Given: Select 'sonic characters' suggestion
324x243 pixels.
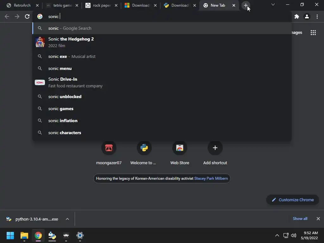Looking at the screenshot, I should (x=162, y=133).
